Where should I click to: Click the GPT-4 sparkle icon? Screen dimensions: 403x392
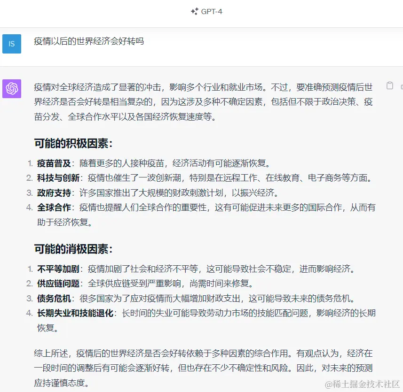click(x=195, y=11)
